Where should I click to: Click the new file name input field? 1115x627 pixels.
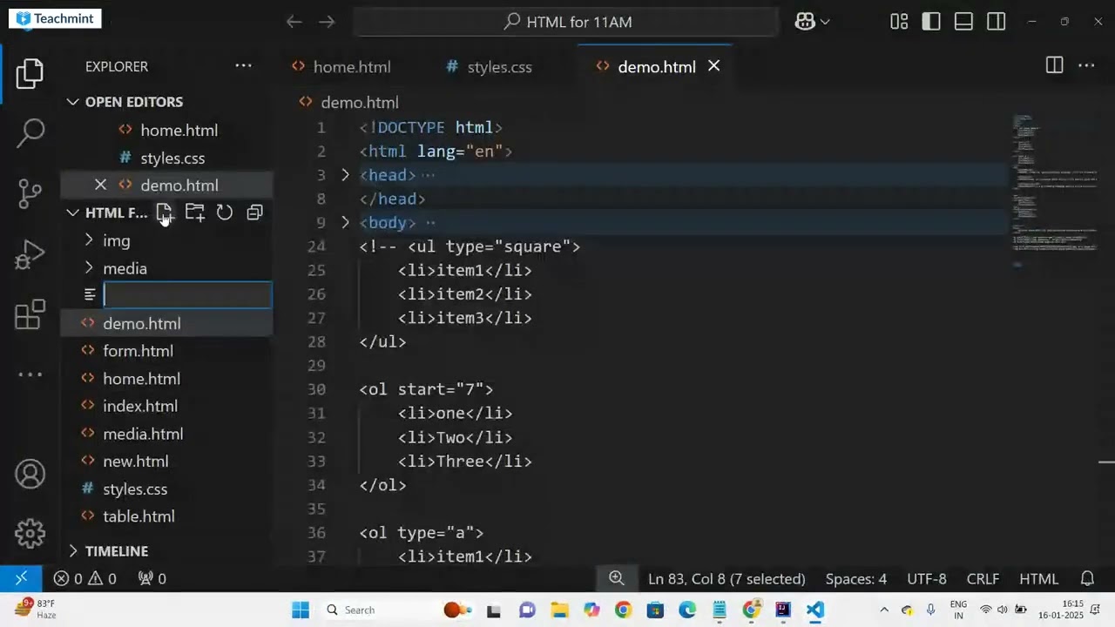pyautogui.click(x=187, y=295)
